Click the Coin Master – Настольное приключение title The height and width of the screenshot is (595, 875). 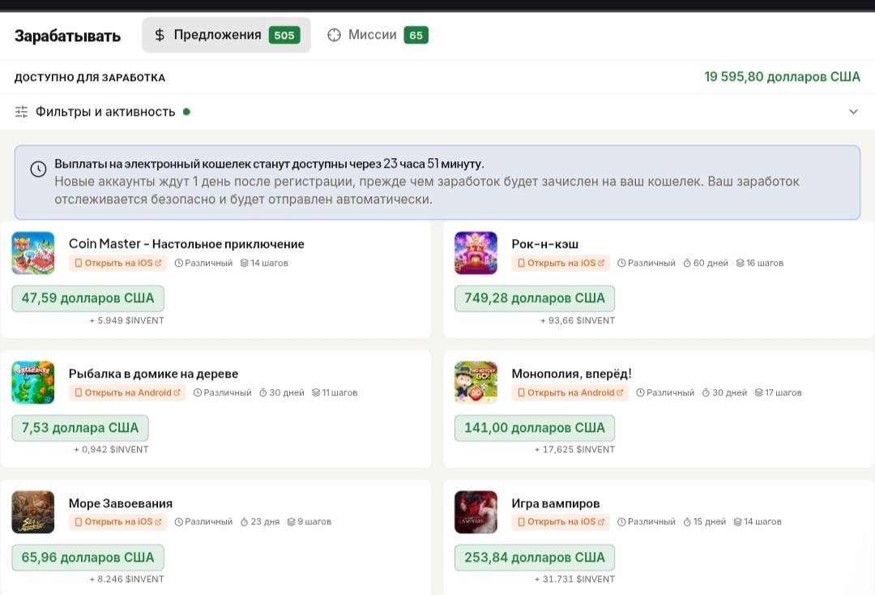coord(186,244)
